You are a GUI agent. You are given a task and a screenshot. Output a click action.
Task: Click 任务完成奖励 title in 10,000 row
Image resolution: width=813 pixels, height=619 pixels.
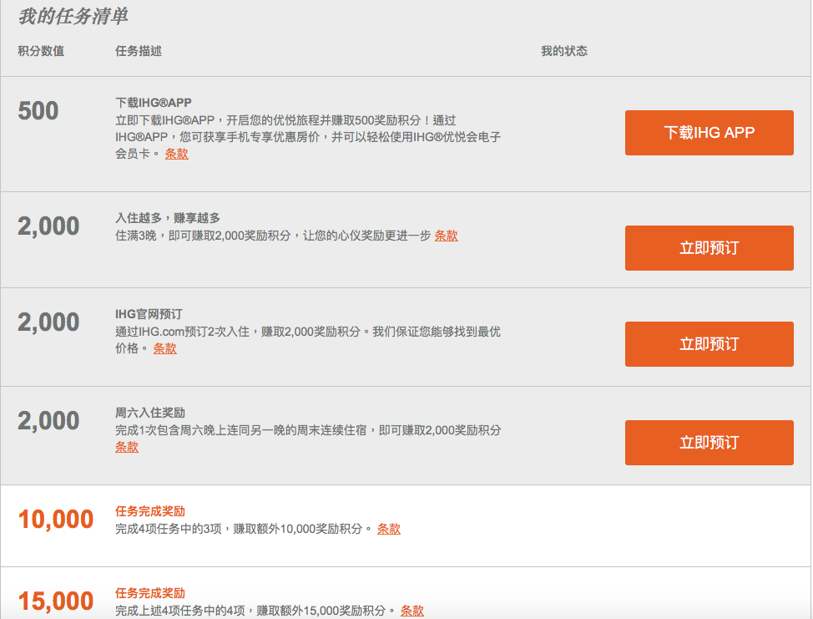coord(150,511)
